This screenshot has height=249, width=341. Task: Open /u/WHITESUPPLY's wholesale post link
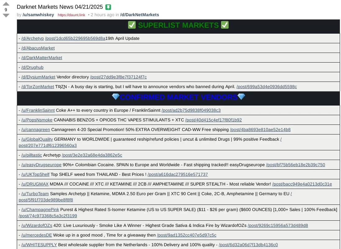click(248, 245)
